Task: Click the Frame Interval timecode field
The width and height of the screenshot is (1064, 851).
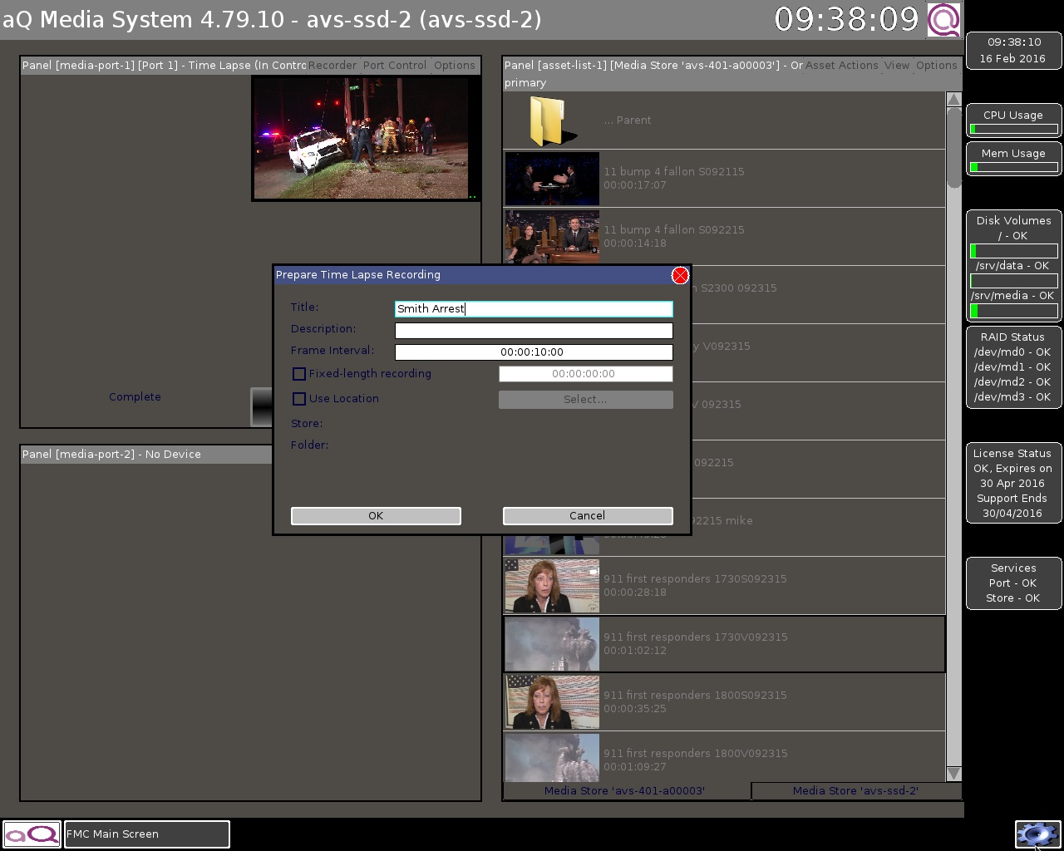Action: (x=534, y=352)
